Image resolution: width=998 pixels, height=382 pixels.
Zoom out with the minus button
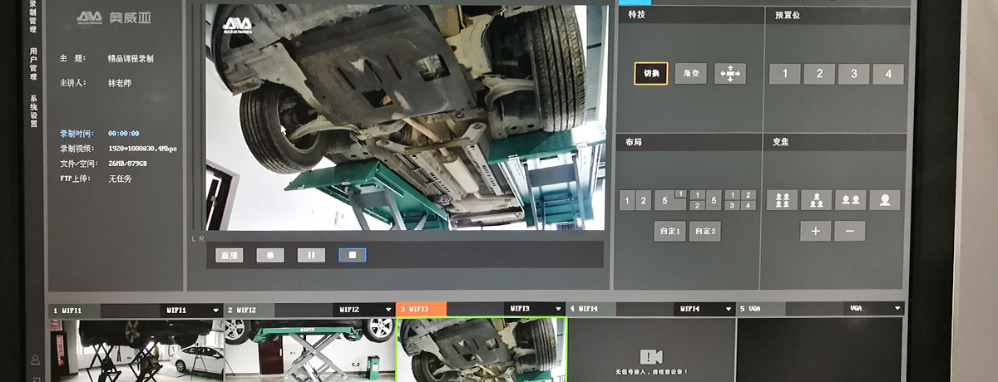pyautogui.click(x=849, y=231)
